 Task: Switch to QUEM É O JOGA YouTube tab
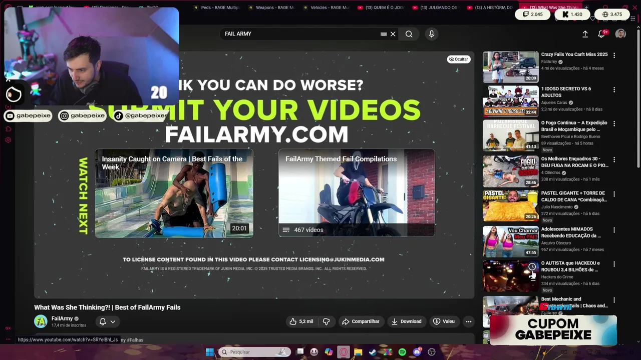[381, 7]
